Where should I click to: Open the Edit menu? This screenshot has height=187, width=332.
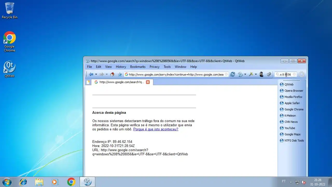[99, 67]
